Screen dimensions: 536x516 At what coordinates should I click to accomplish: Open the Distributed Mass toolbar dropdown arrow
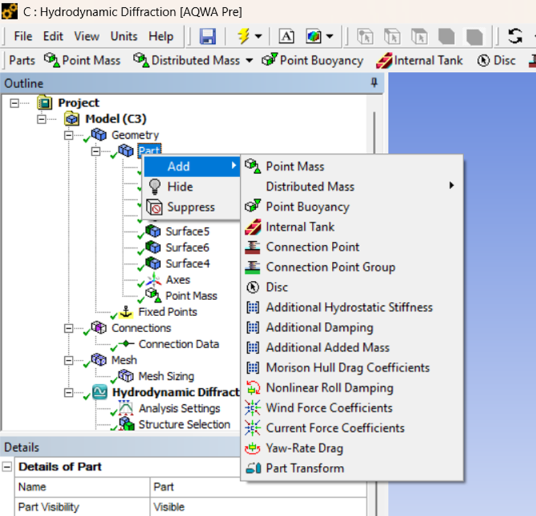coord(250,60)
